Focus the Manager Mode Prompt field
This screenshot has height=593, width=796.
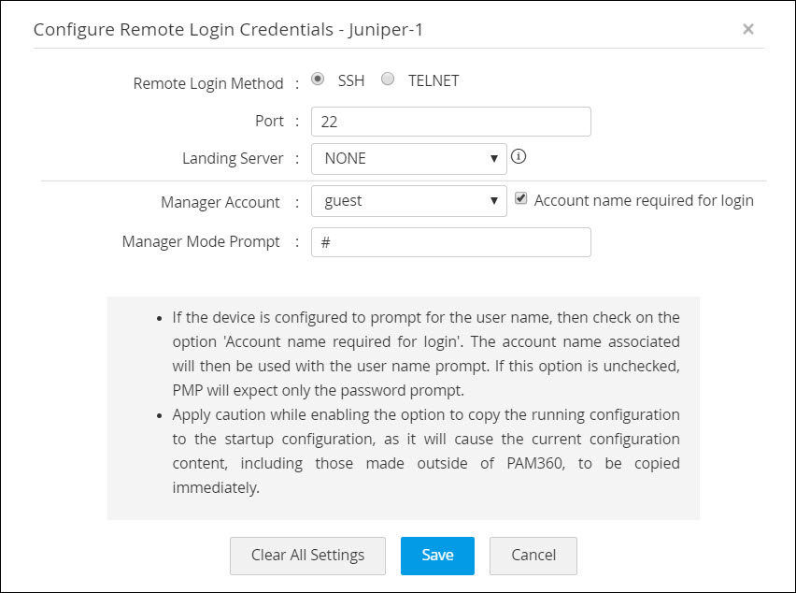(450, 241)
